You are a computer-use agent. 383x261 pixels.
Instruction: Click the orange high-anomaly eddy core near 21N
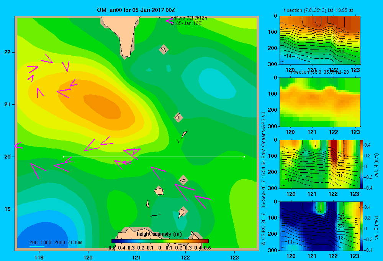click(x=103, y=106)
